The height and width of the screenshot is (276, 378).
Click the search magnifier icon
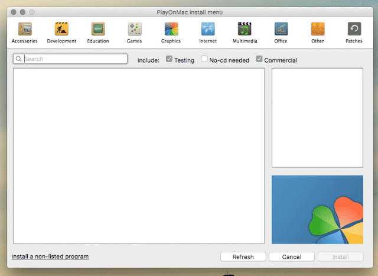coord(18,59)
